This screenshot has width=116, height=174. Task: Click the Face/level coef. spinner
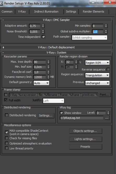[x=49, y=72]
